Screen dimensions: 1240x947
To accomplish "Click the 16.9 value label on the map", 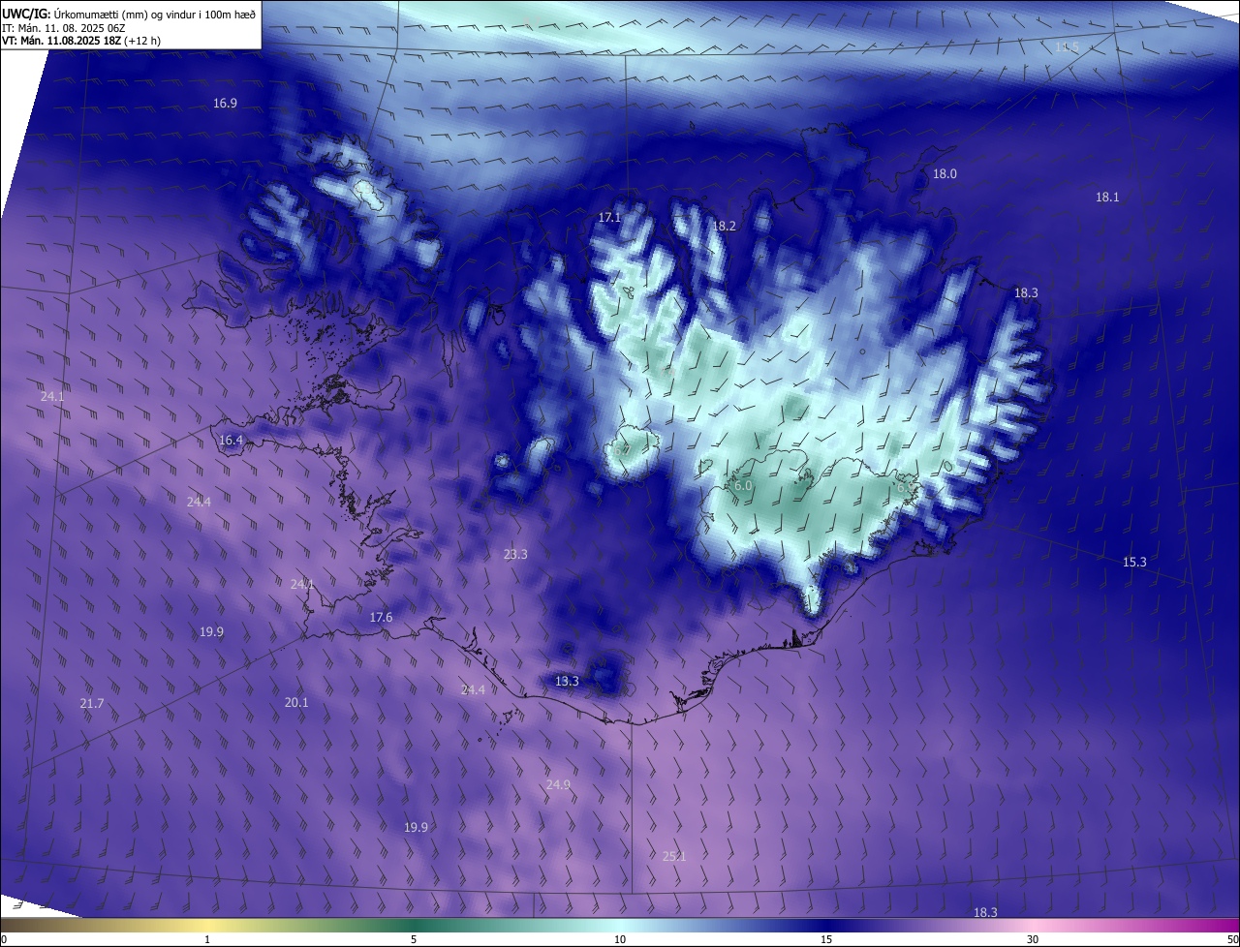I will tap(225, 103).
